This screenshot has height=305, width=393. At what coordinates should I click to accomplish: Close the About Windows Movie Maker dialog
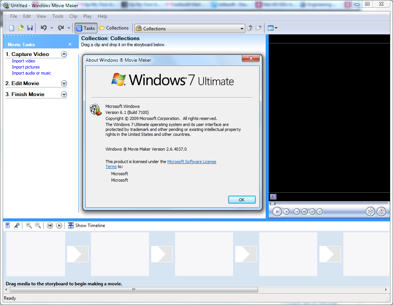tap(251, 58)
